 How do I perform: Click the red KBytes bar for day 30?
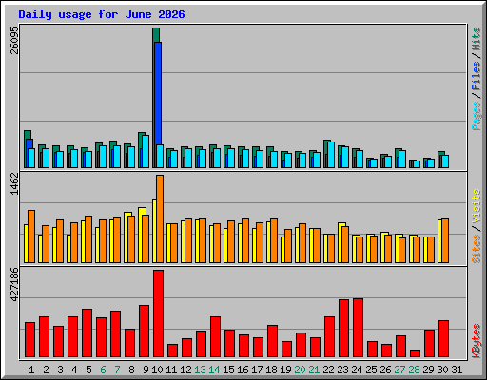coord(443,339)
